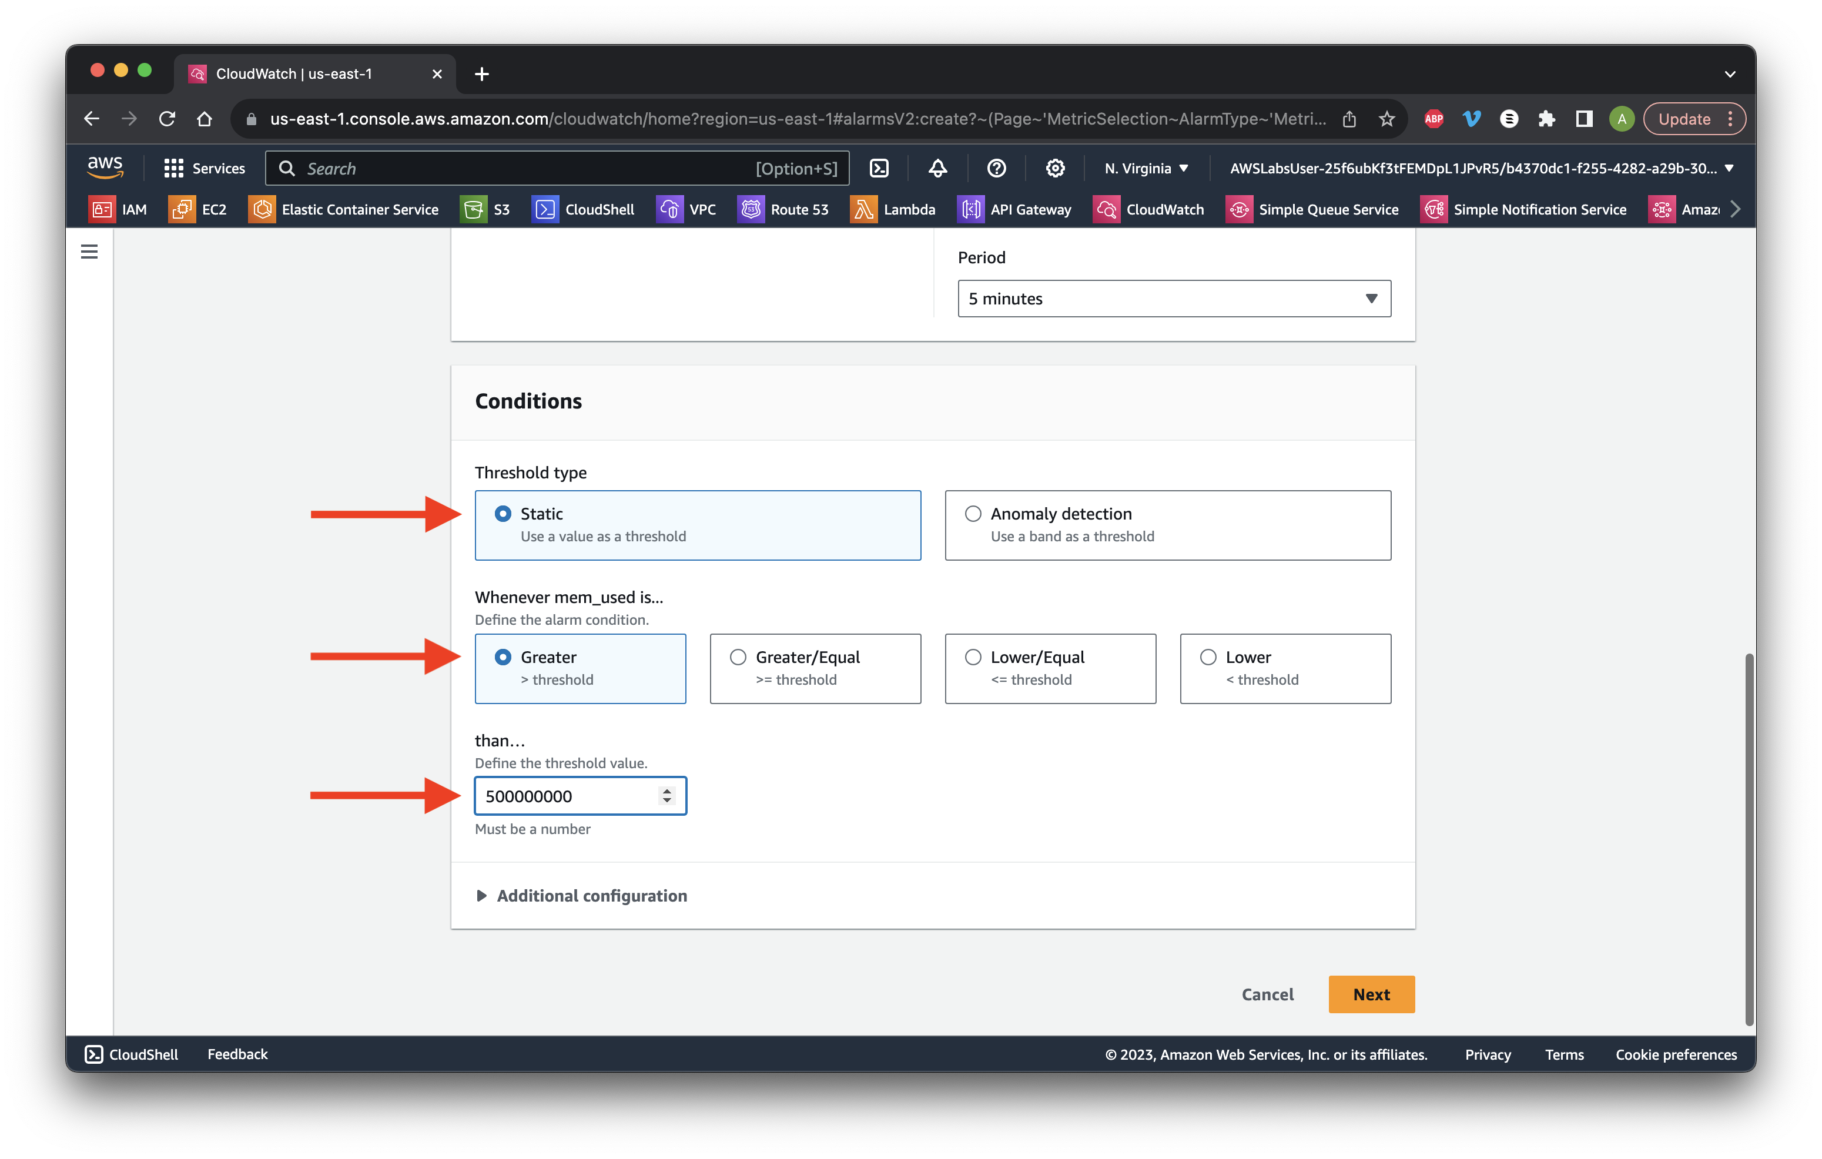Select Anomaly detection threshold type
The height and width of the screenshot is (1159, 1822).
click(x=1167, y=525)
